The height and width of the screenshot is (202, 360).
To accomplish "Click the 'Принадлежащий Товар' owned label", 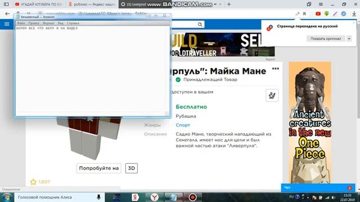I will coord(210,80).
